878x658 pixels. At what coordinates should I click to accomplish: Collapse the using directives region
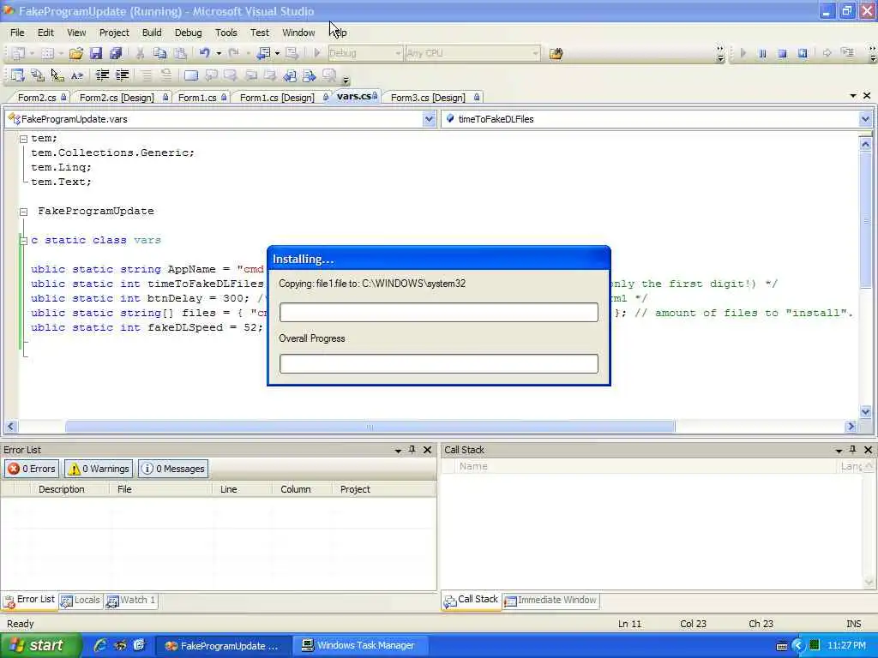tap(23, 139)
